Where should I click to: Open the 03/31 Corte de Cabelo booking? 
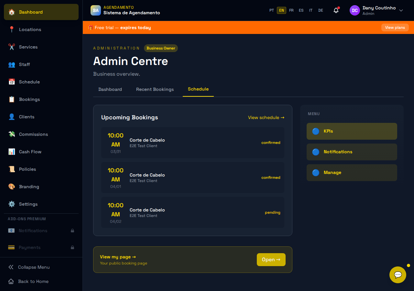coord(193,143)
